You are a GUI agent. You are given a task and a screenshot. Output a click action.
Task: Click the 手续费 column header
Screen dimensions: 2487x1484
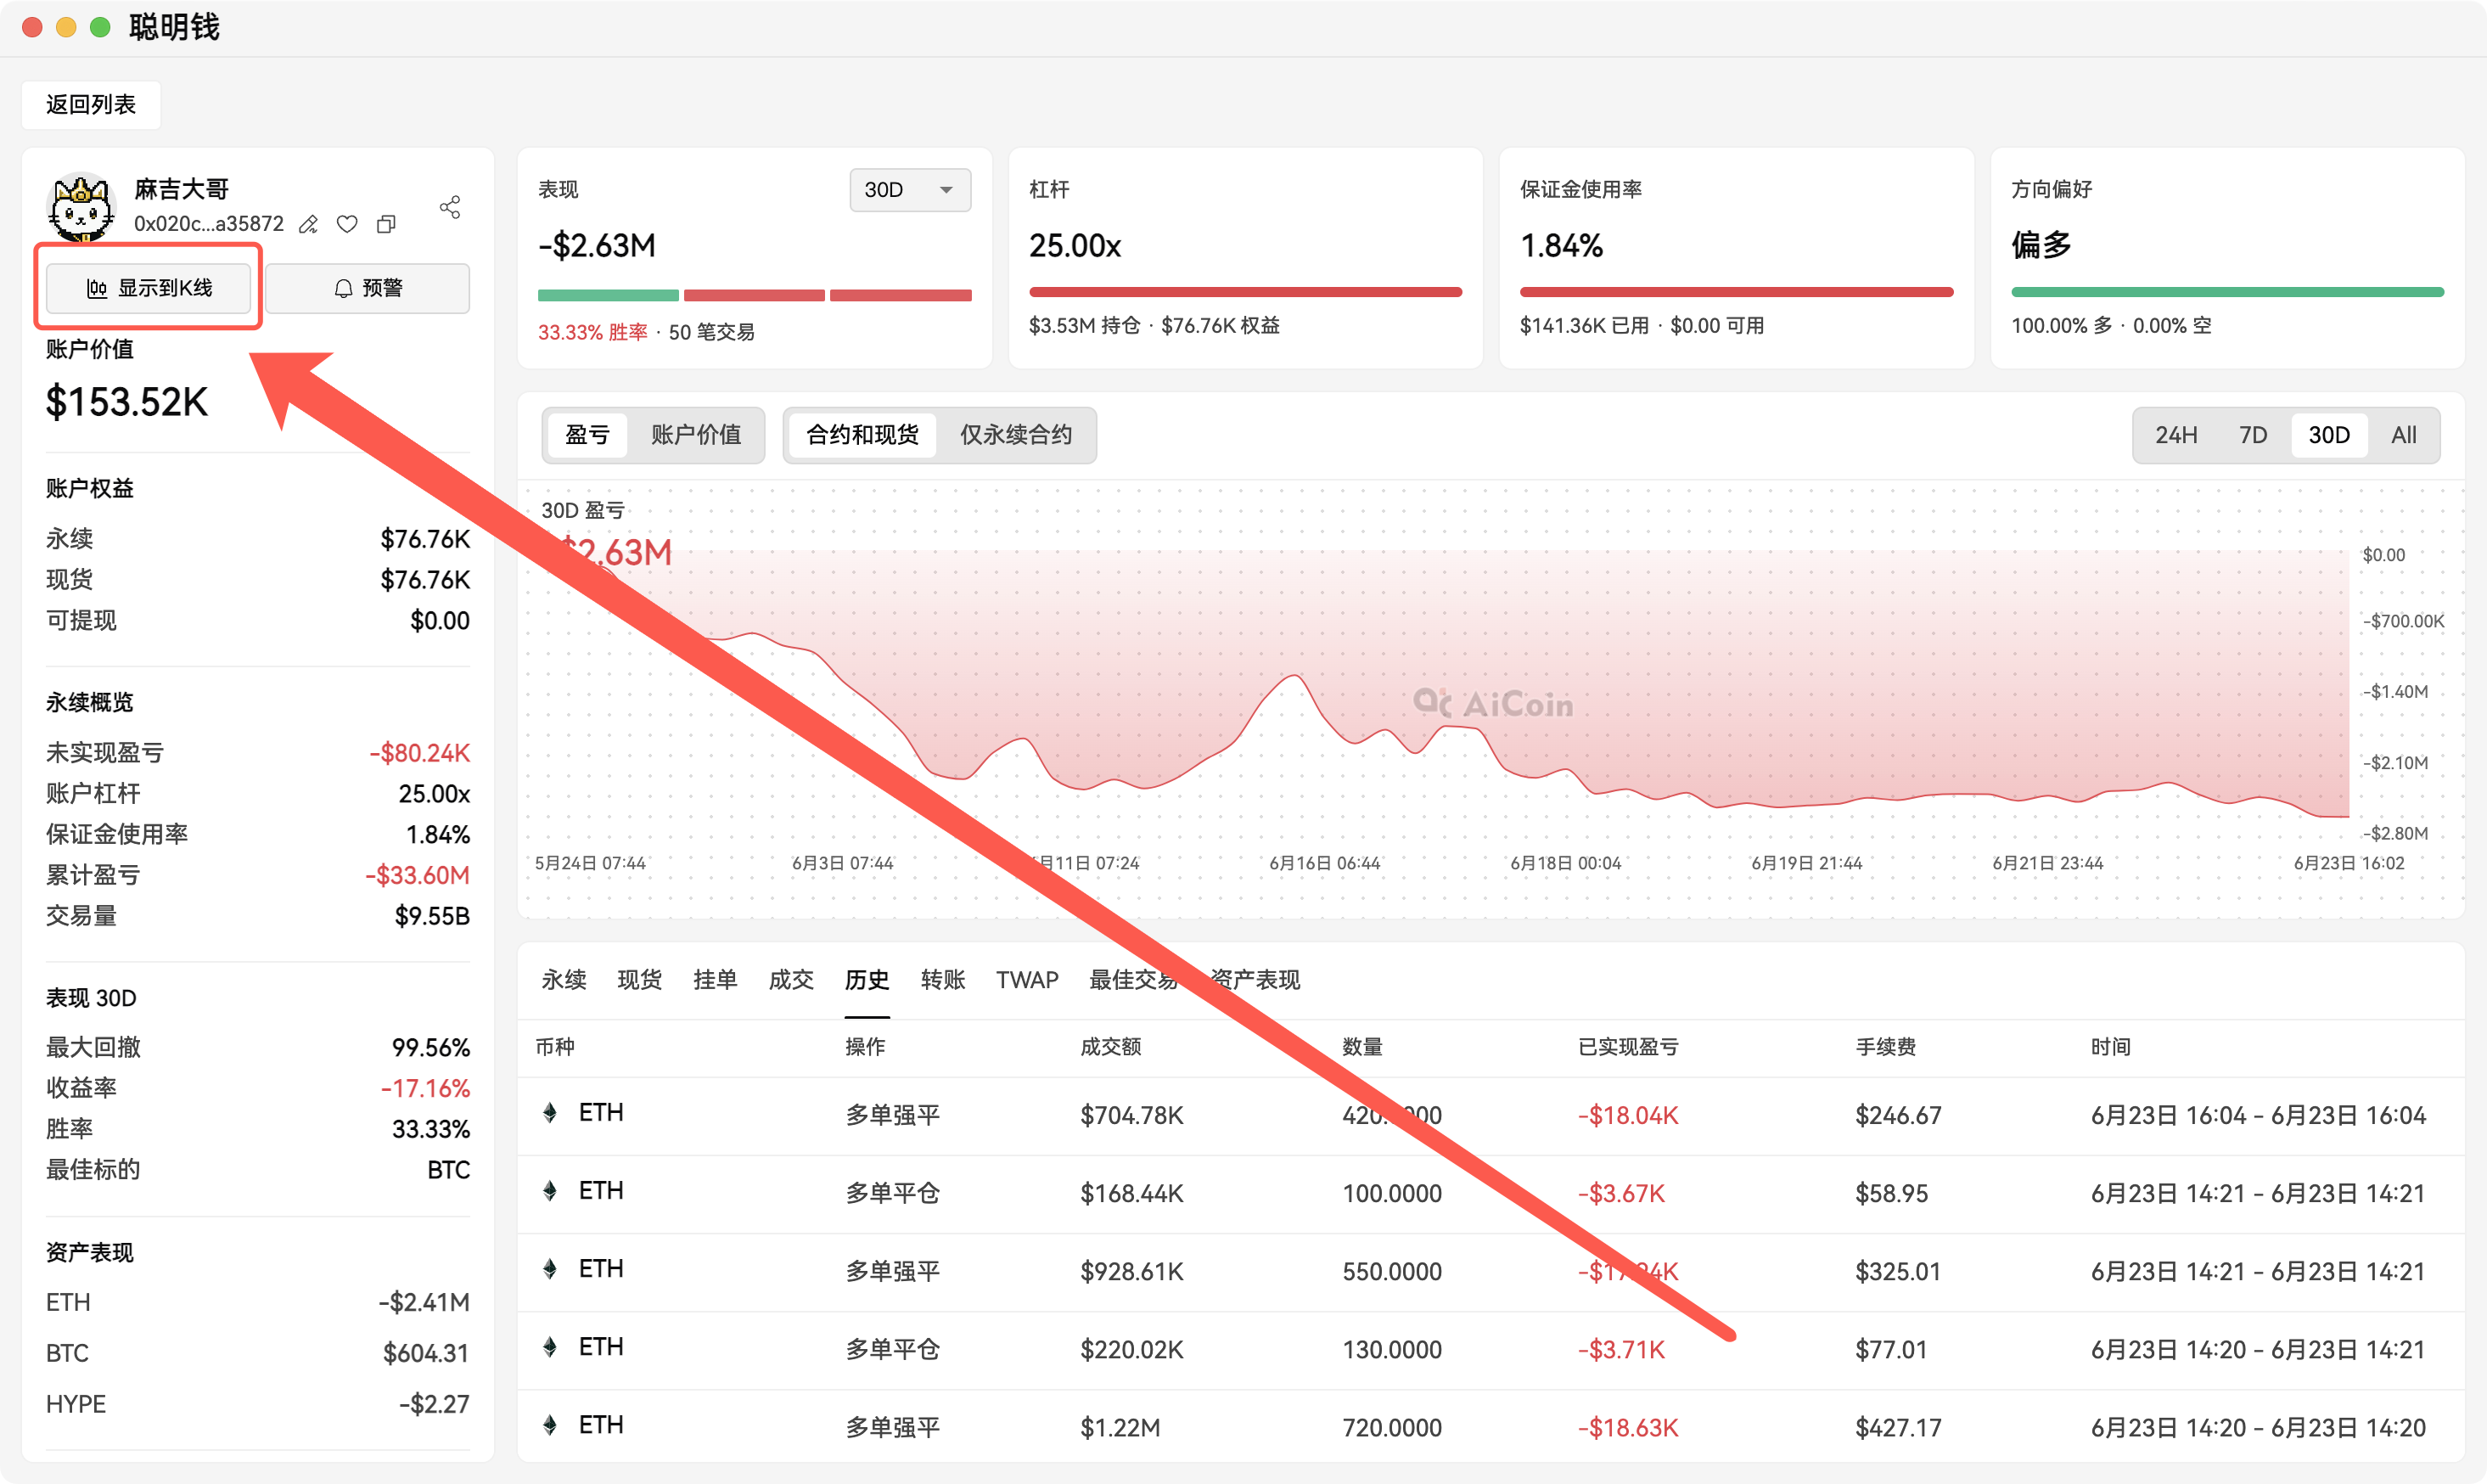click(x=1885, y=1047)
